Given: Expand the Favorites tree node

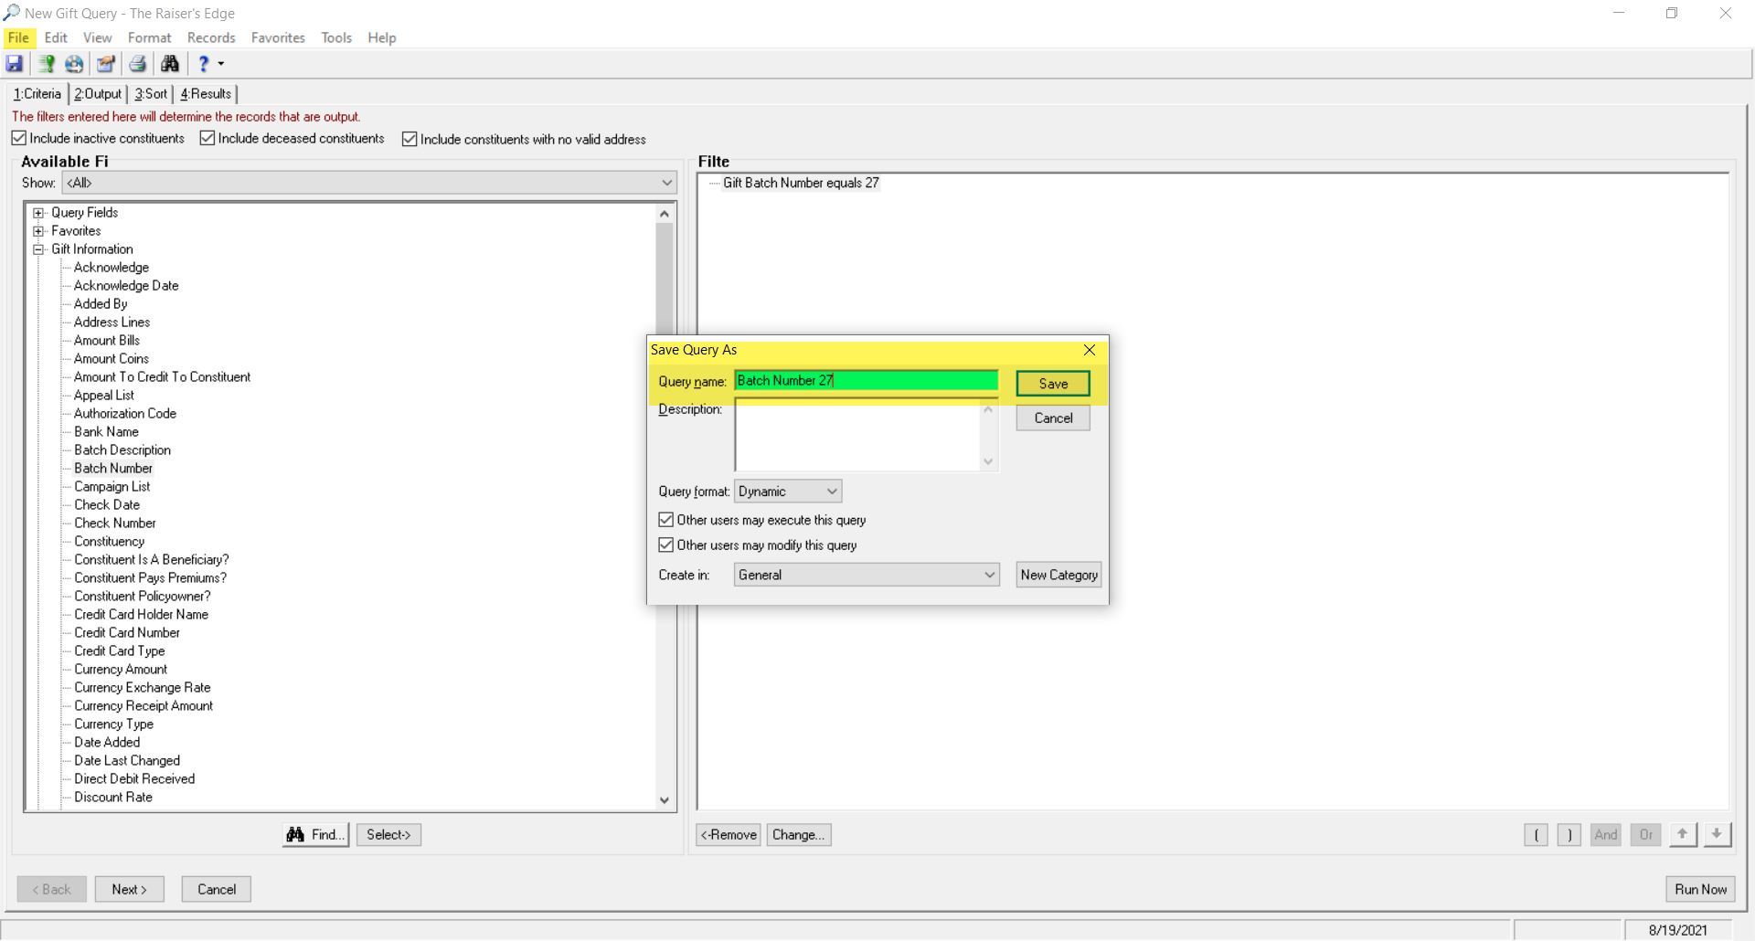Looking at the screenshot, I should (x=38, y=231).
